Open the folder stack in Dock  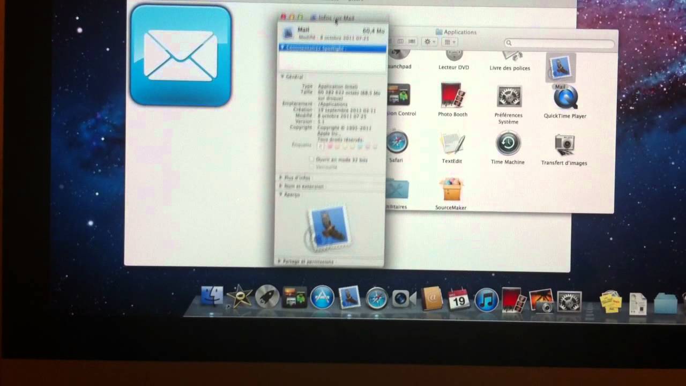[666, 303]
